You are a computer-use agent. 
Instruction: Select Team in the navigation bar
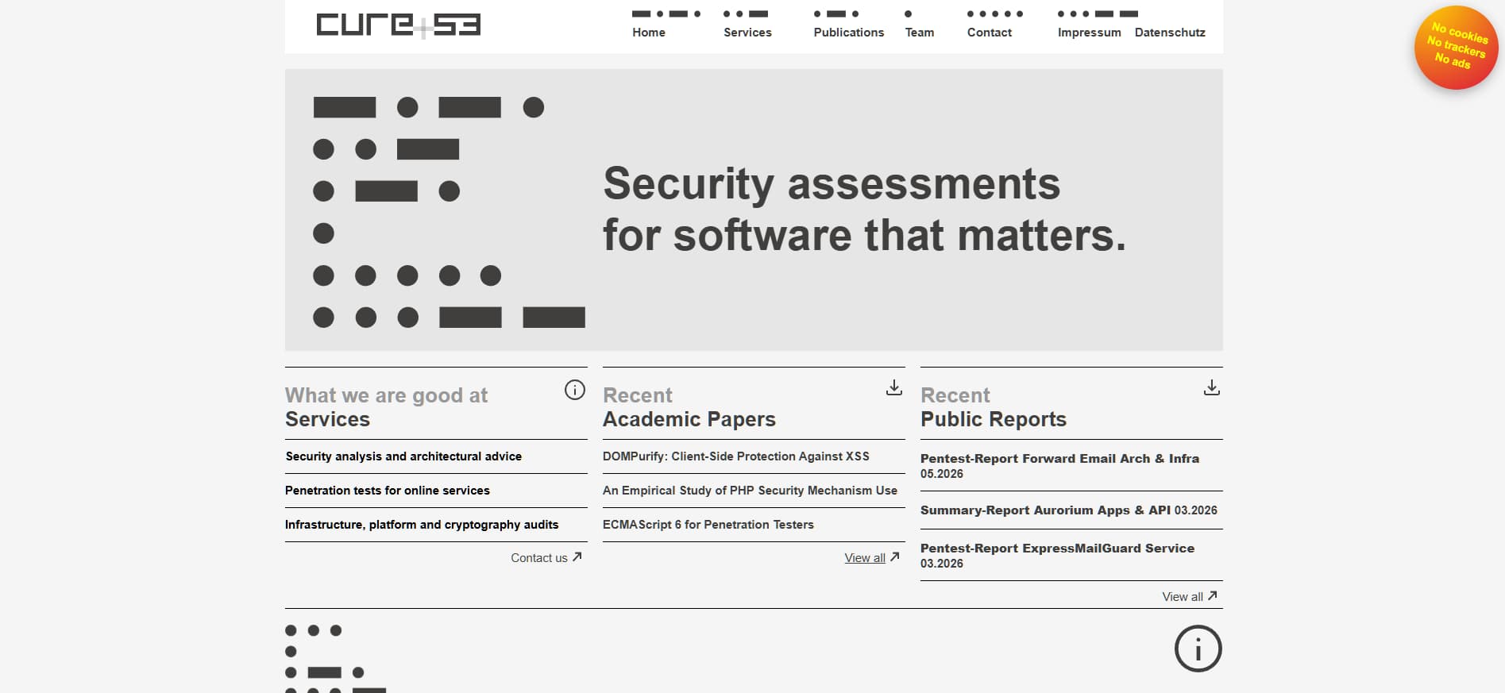click(920, 33)
